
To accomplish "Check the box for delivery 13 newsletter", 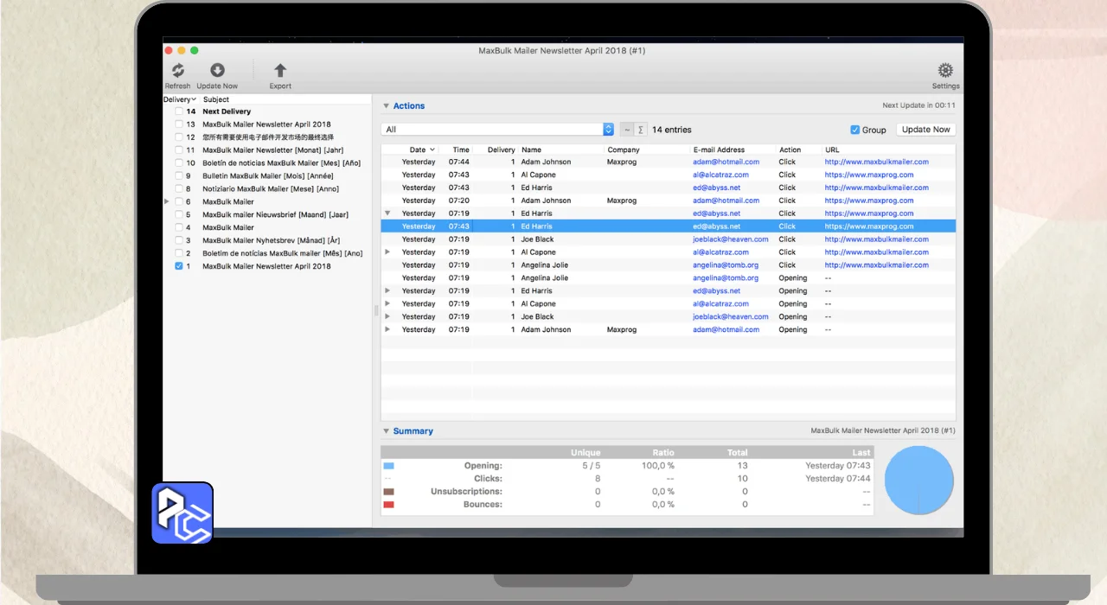I will tap(179, 124).
